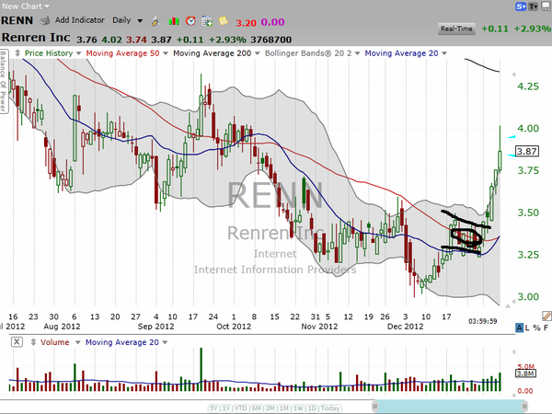
Task: Click the 03:59:59 countdown timer
Action: 483,321
